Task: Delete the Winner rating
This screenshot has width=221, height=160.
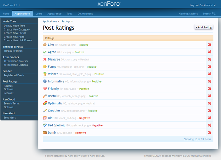Action: pos(210,74)
